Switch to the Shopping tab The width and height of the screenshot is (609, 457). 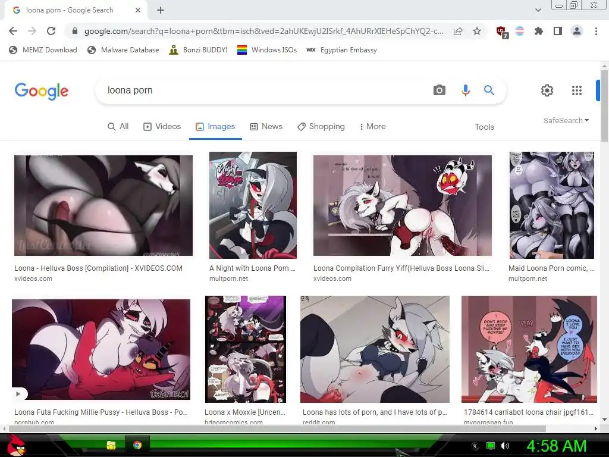coord(321,126)
